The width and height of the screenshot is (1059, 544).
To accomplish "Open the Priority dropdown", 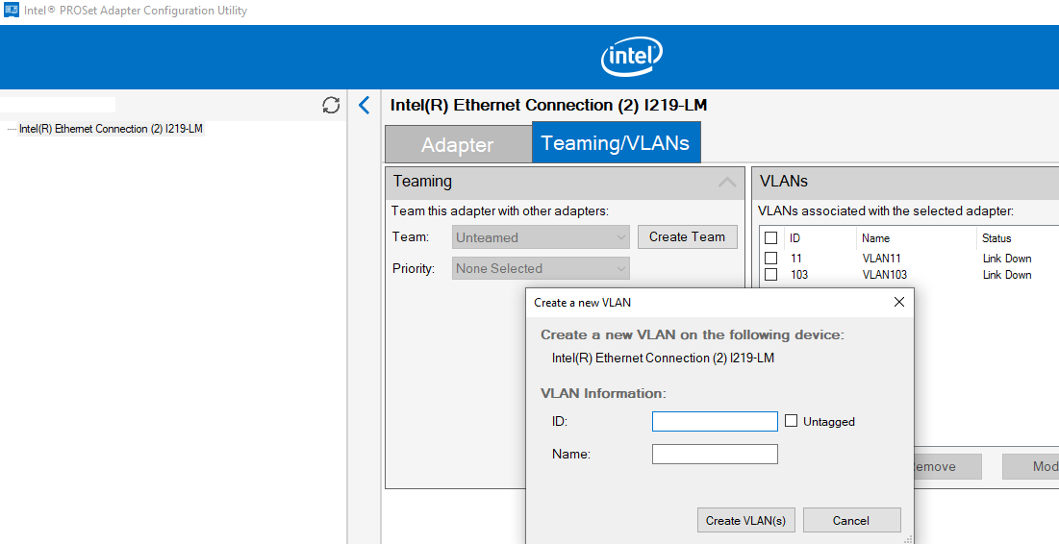I will click(542, 268).
